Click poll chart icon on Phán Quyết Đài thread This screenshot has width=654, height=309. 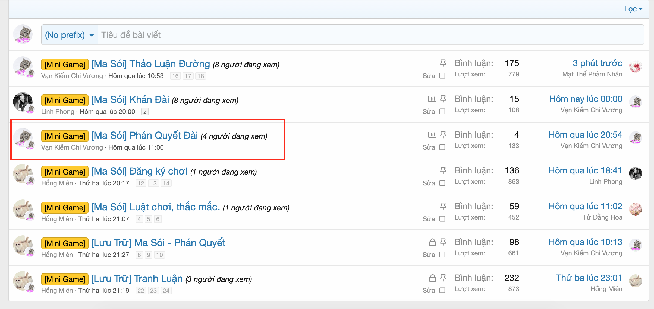[x=432, y=135]
